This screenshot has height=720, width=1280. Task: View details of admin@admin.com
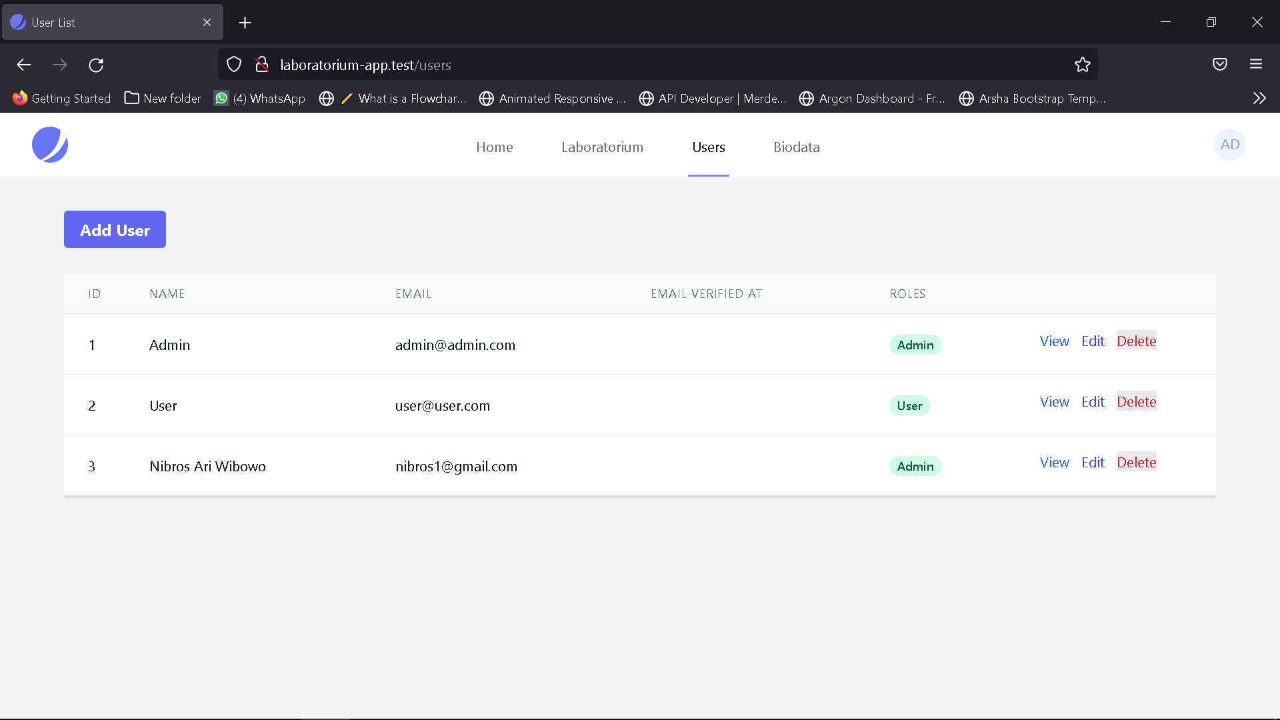(x=1054, y=341)
